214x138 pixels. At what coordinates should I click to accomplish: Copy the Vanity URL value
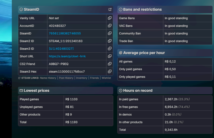pyautogui.click(x=110, y=18)
